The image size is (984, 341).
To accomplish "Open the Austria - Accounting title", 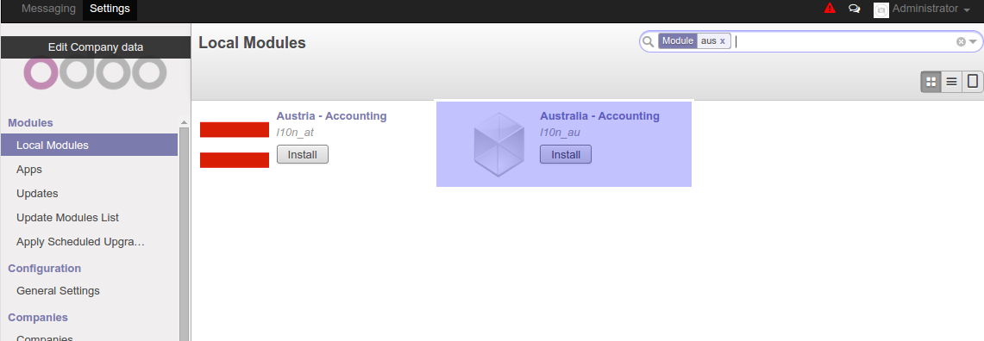I will [331, 116].
